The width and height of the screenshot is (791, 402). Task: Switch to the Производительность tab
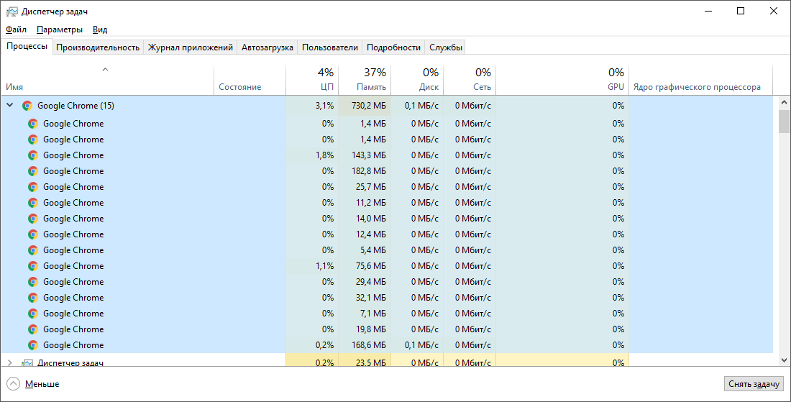click(x=98, y=47)
